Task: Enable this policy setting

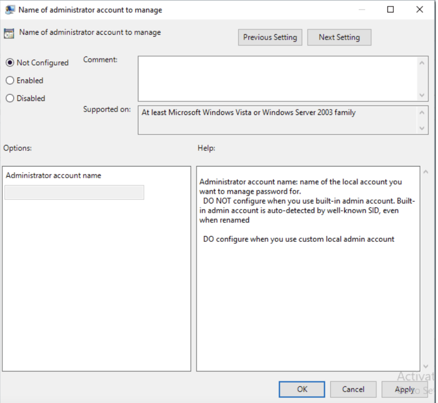Action: pyautogui.click(x=10, y=80)
